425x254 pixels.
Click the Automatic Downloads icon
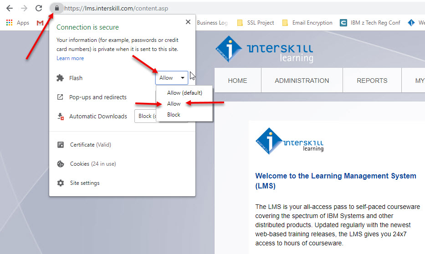61,117
